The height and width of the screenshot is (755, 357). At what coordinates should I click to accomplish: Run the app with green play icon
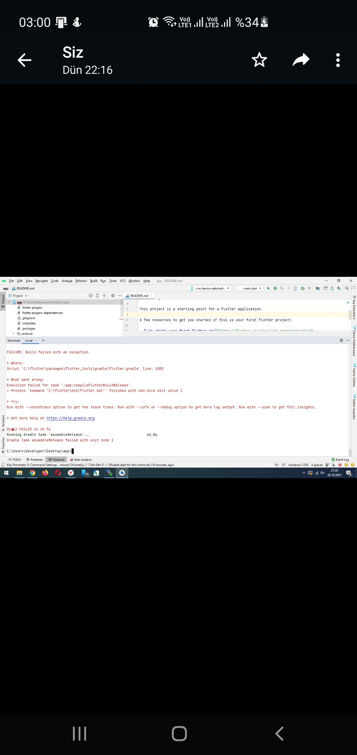pyautogui.click(x=268, y=288)
